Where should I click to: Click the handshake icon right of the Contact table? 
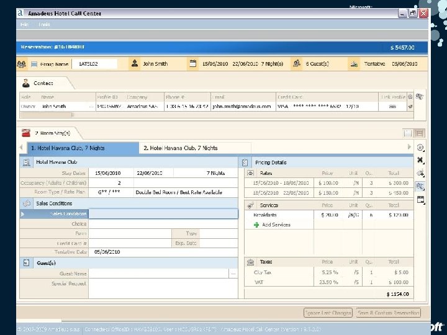[419, 97]
